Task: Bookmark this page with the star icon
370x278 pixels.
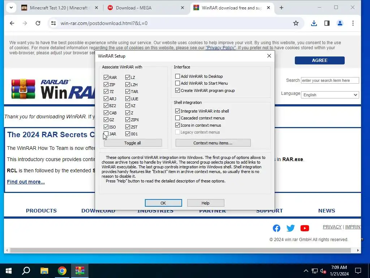Action: click(x=296, y=23)
